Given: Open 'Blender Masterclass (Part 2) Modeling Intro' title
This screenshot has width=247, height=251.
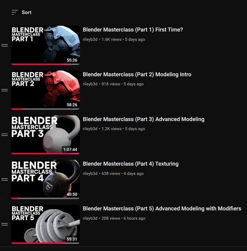Looking at the screenshot, I should pyautogui.click(x=137, y=75).
